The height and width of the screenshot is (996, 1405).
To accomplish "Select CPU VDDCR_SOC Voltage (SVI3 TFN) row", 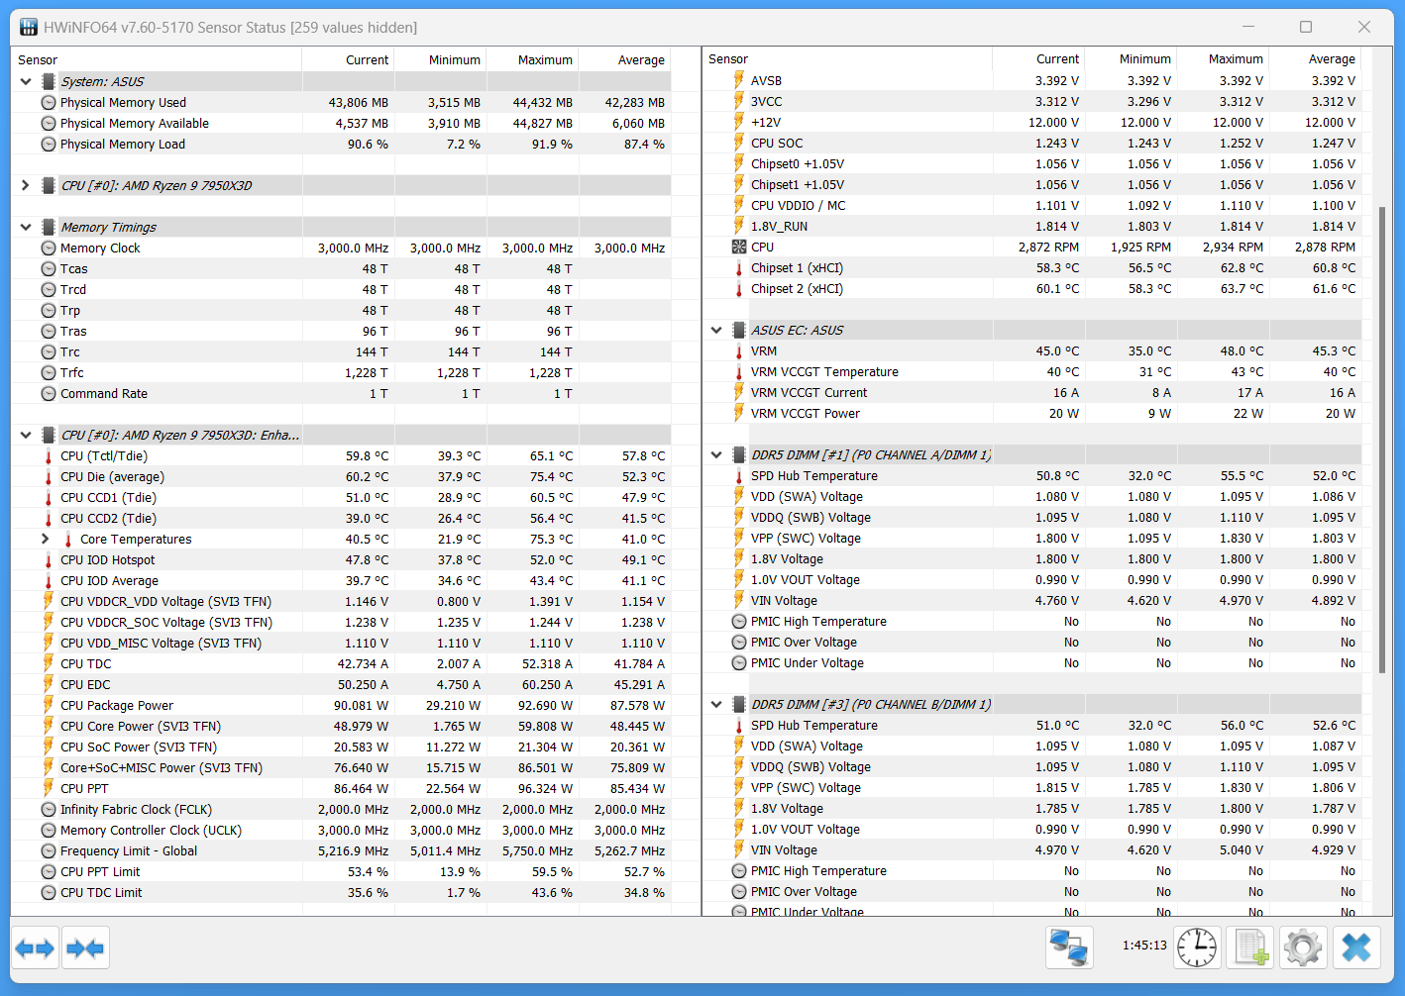I will pyautogui.click(x=342, y=623).
